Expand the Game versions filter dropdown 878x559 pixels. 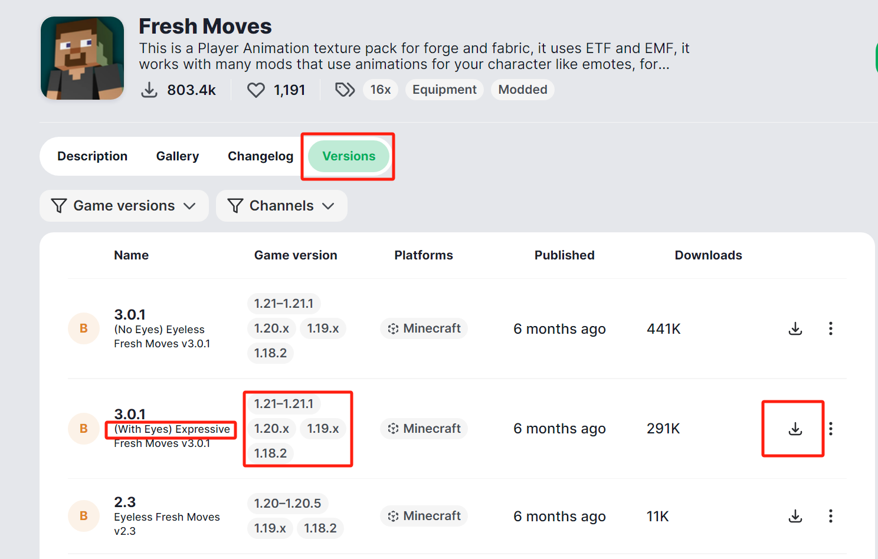pyautogui.click(x=124, y=206)
